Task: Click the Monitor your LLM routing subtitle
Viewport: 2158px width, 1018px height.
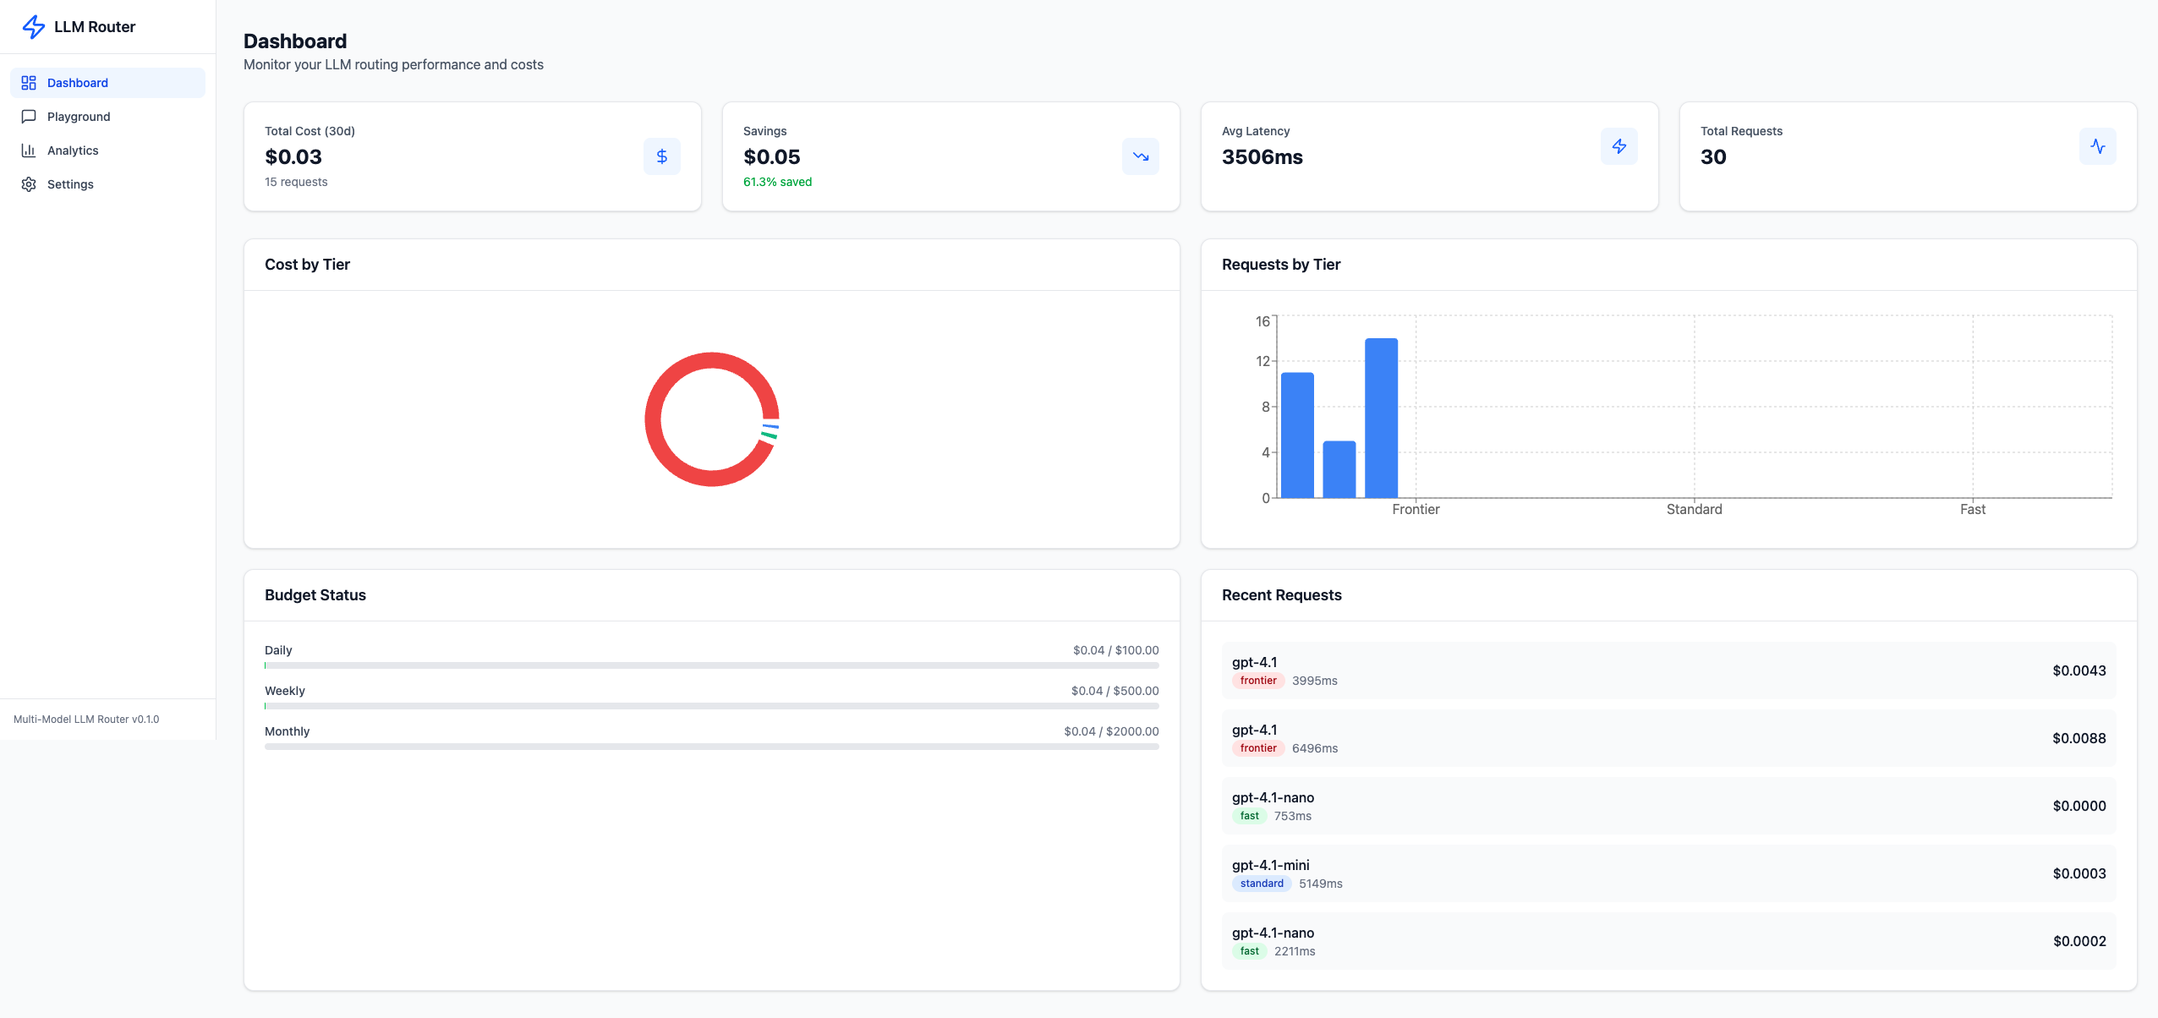Action: (x=393, y=65)
